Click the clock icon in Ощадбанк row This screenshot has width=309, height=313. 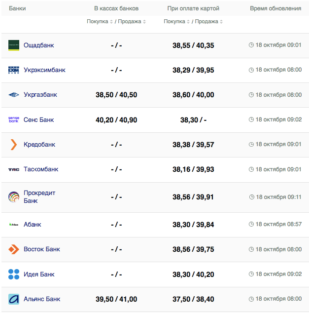[251, 45]
